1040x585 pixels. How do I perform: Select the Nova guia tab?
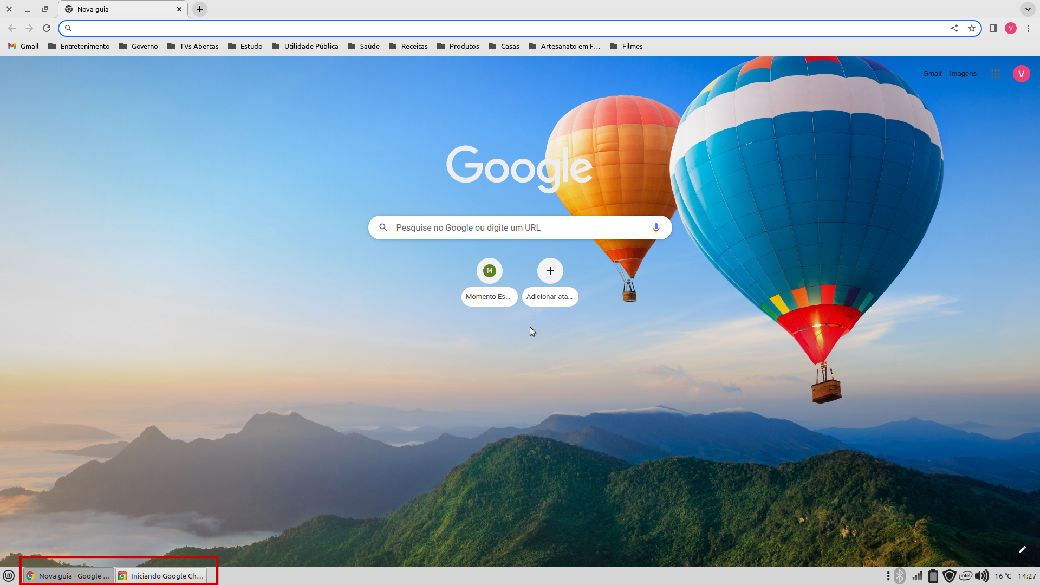(x=123, y=9)
